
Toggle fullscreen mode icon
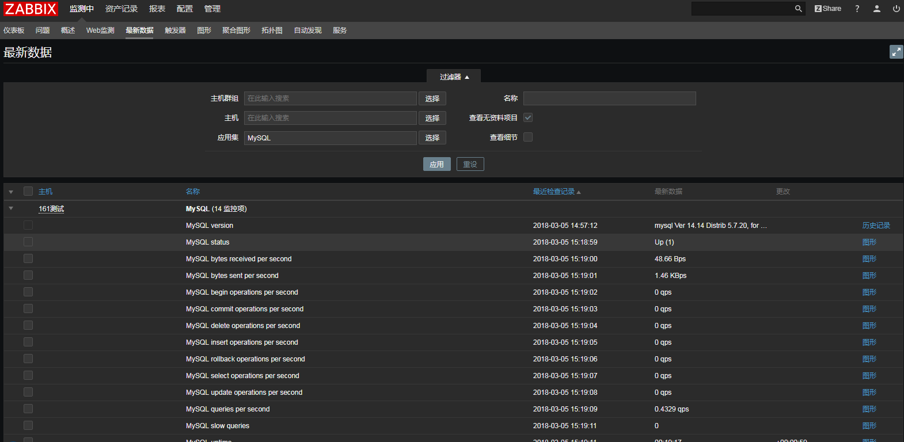point(896,52)
